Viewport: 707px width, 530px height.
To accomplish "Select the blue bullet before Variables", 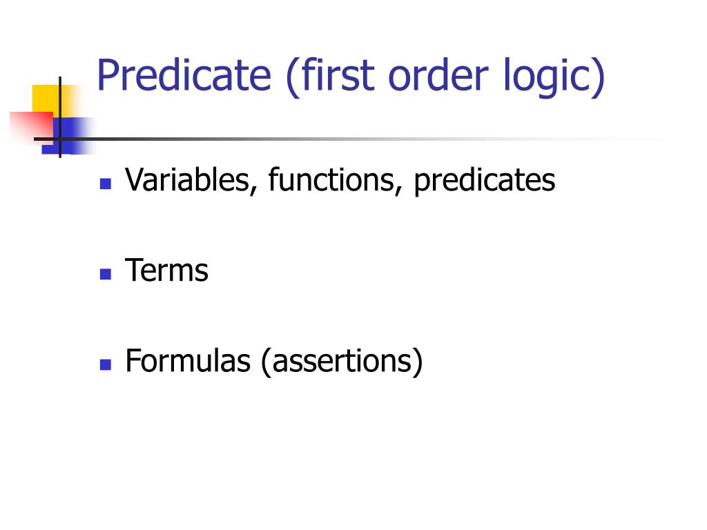I will pyautogui.click(x=106, y=184).
